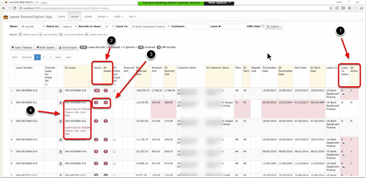Image resolution: width=366 pixels, height=178 pixels.
Task: Click the Customer filter input field
Action: 197,27
